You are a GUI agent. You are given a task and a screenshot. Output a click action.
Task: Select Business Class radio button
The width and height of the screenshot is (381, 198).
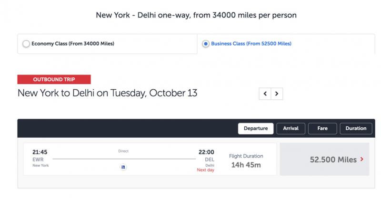[206, 44]
